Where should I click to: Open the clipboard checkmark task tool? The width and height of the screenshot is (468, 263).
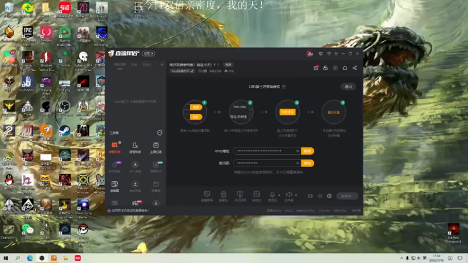pos(156,147)
